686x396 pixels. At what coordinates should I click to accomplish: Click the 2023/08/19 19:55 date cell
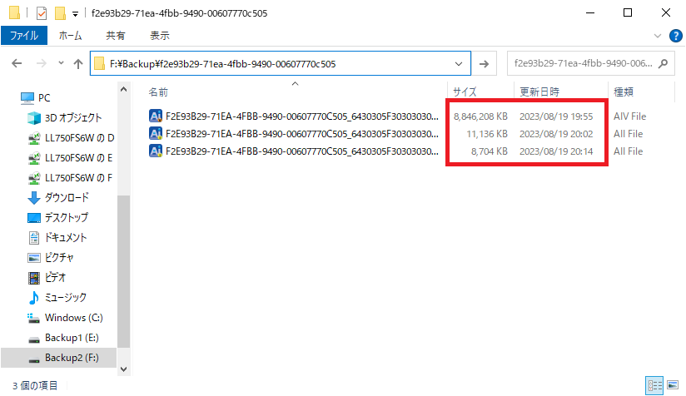pos(556,116)
